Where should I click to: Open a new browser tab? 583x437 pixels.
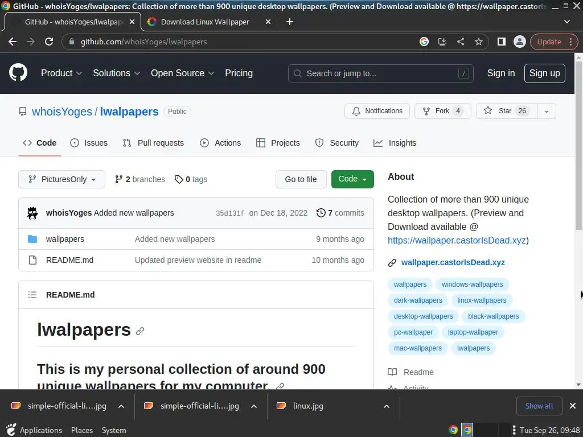coord(290,22)
